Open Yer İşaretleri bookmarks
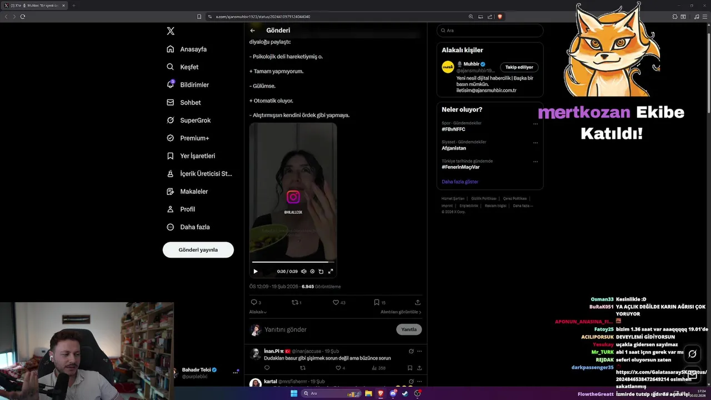 click(x=191, y=156)
